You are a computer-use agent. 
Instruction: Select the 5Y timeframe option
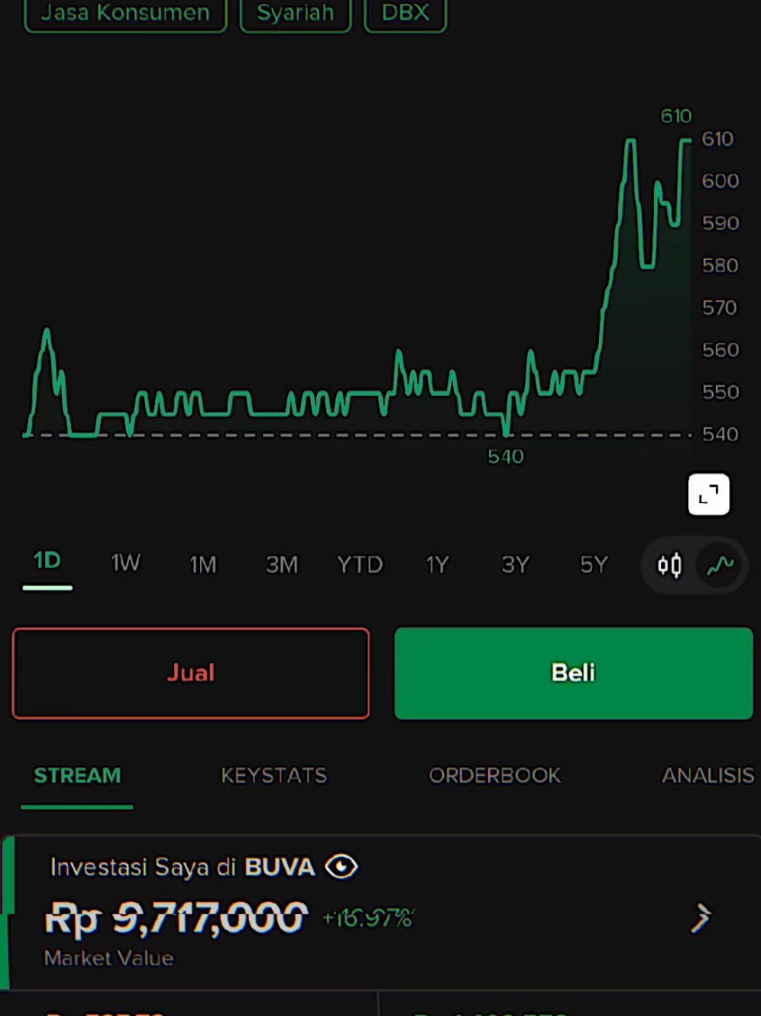593,563
